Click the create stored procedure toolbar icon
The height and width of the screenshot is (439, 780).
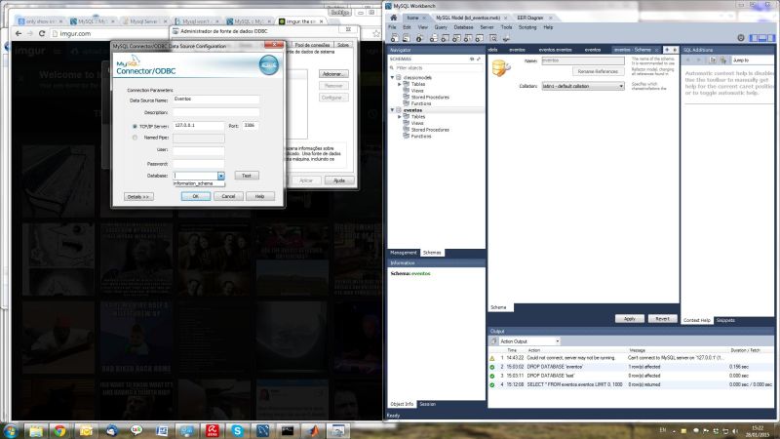pyautogui.click(x=468, y=38)
